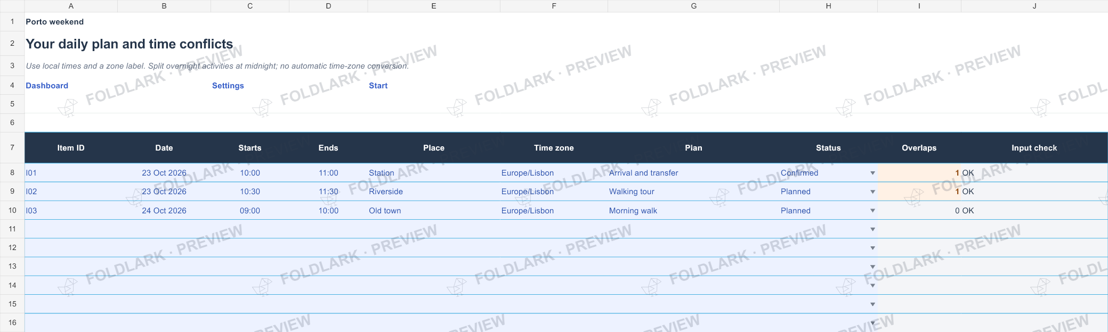Click the Status column header cell
The height and width of the screenshot is (332, 1108).
point(828,148)
